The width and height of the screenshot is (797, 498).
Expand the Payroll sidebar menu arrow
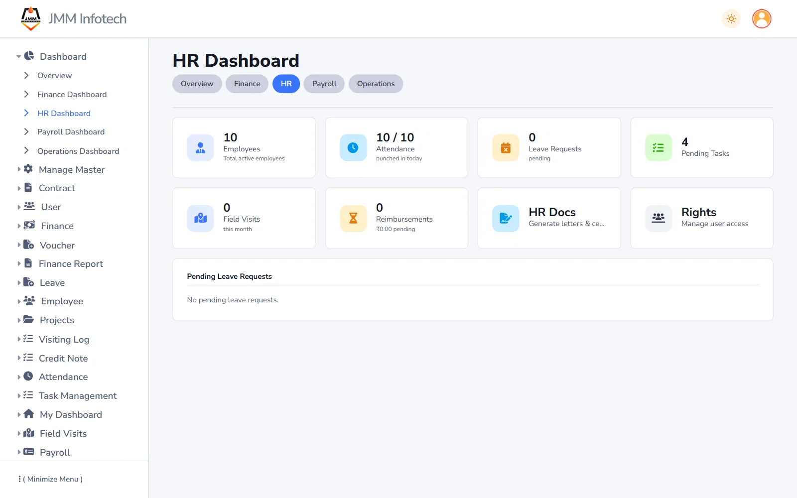[x=19, y=452]
